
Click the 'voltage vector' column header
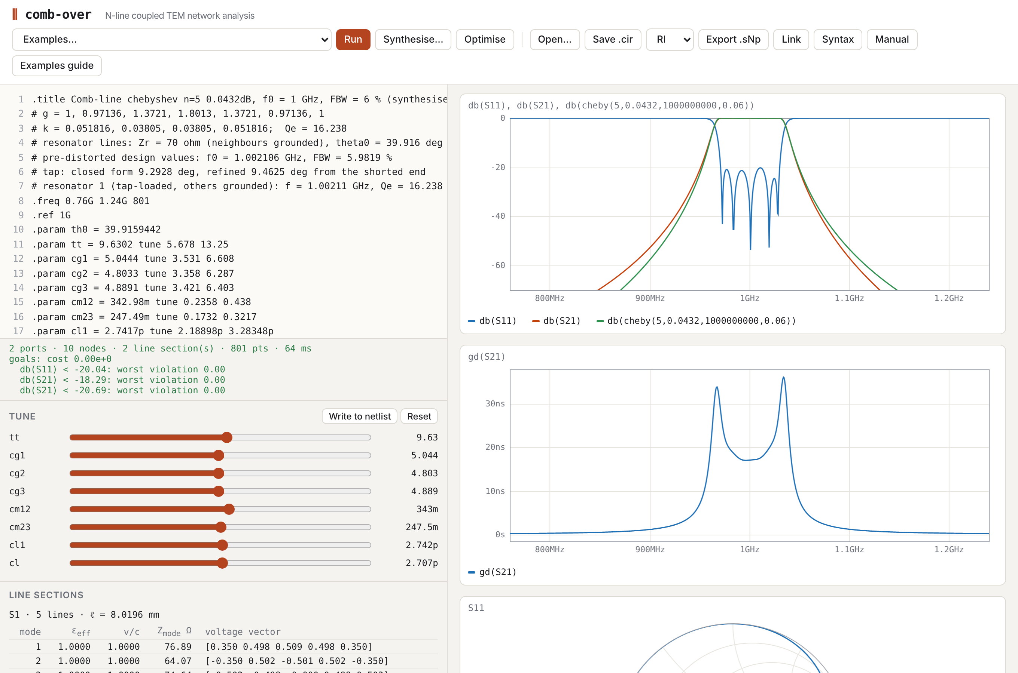pos(243,632)
